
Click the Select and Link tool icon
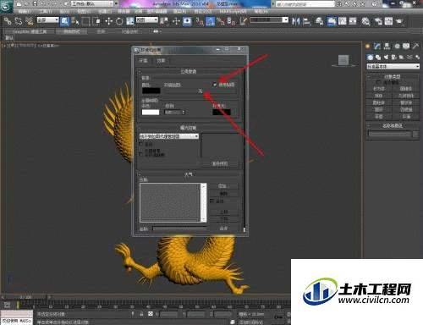coord(8,21)
